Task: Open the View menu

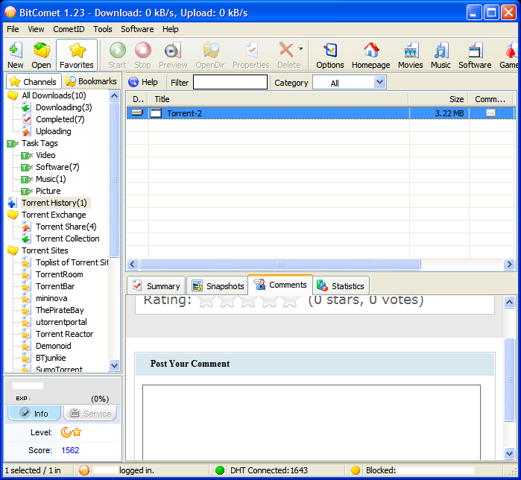Action: click(36, 29)
